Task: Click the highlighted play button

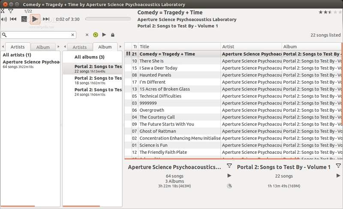Action: (35, 19)
